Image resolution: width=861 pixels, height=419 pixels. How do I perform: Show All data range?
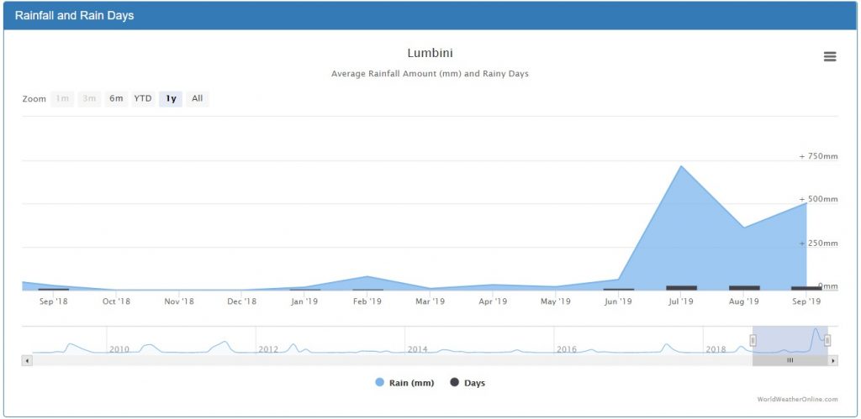197,98
